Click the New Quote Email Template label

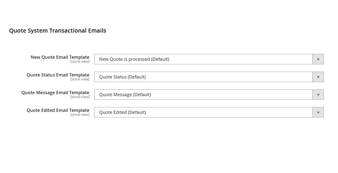pyautogui.click(x=60, y=57)
